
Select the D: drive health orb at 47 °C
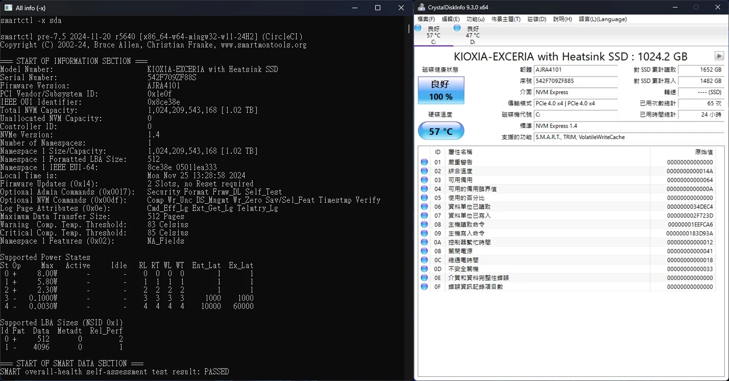pyautogui.click(x=457, y=28)
